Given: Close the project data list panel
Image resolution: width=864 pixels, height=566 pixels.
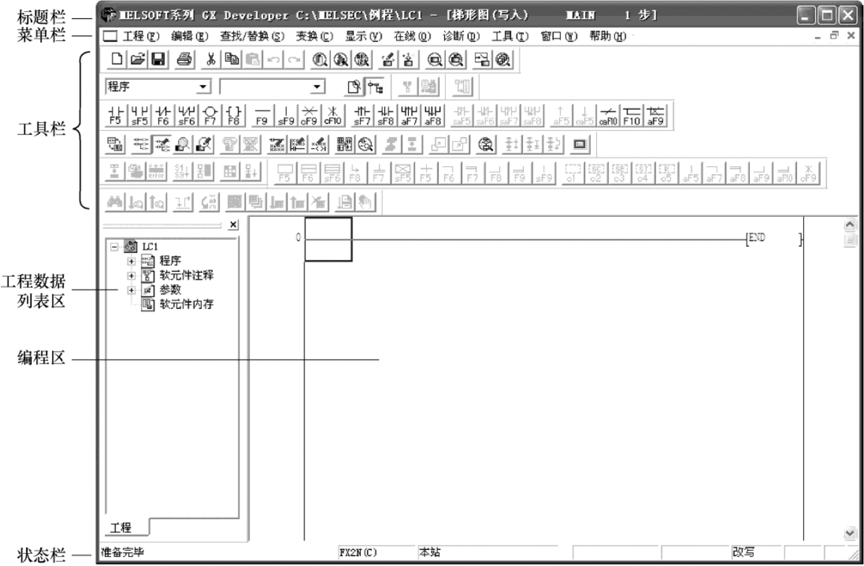Looking at the screenshot, I should pyautogui.click(x=233, y=225).
